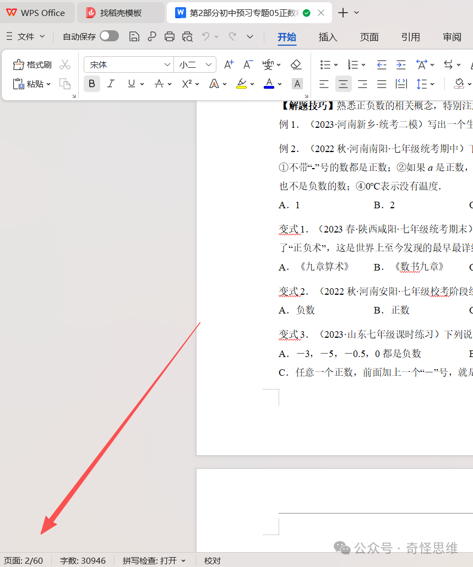The image size is (473, 567).
Task: Click the Paste clipboard icon
Action: point(18,84)
